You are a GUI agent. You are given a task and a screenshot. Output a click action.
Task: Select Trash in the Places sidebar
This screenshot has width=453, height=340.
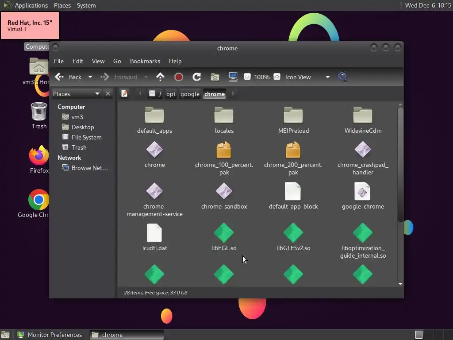79,147
